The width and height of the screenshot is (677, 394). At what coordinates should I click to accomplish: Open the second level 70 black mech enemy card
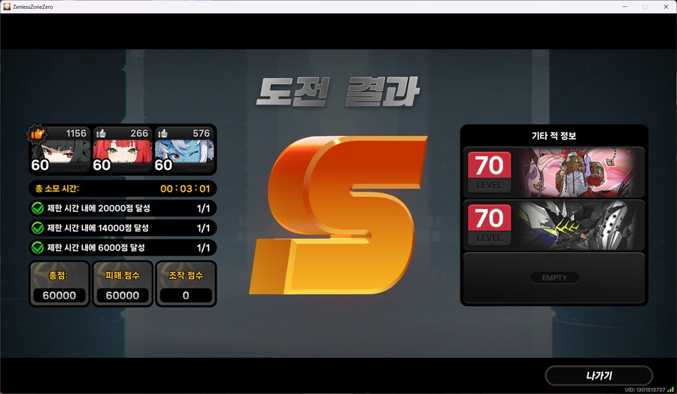tap(554, 225)
